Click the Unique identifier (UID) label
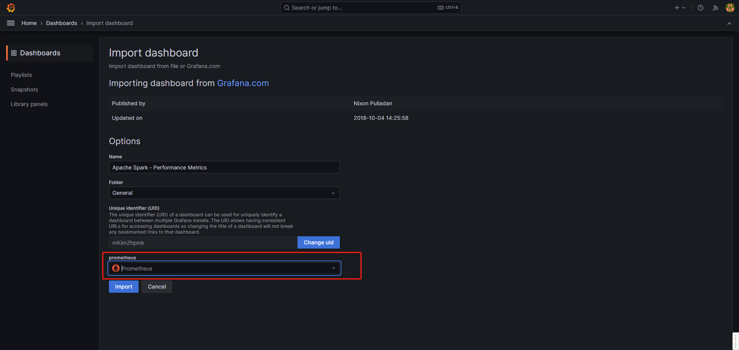The image size is (739, 350). (x=134, y=208)
